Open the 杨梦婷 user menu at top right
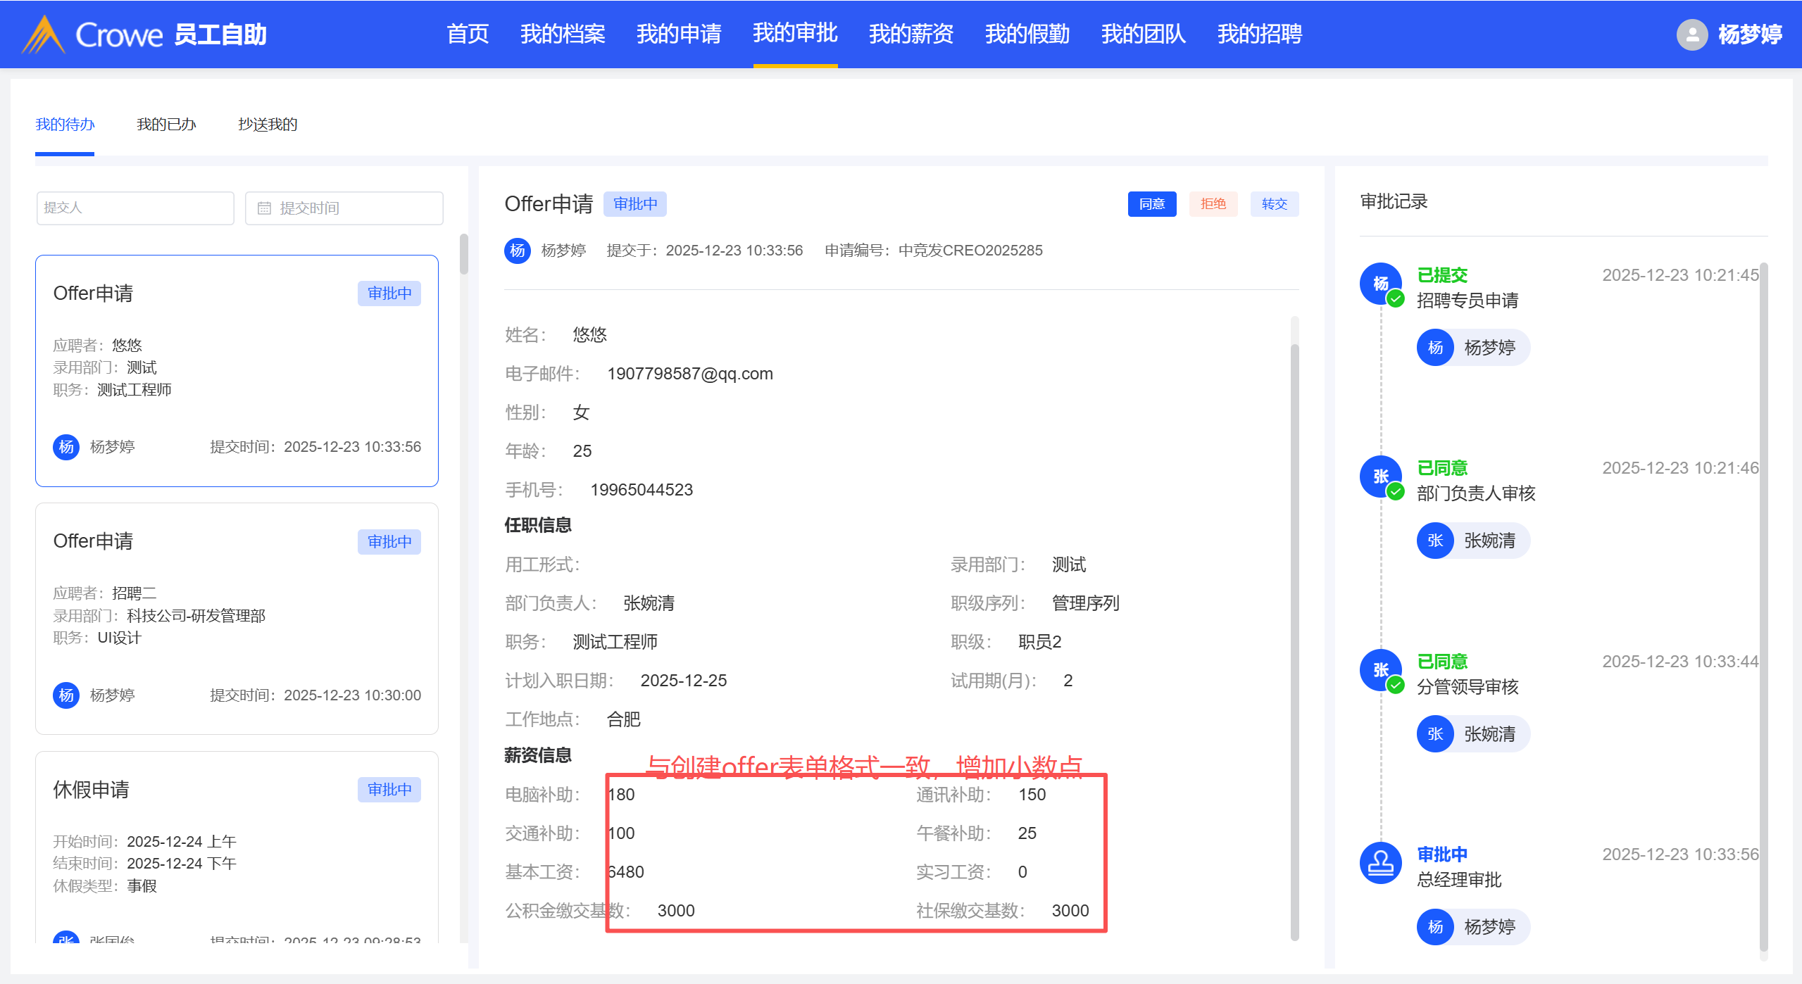The image size is (1802, 984). (x=1749, y=34)
